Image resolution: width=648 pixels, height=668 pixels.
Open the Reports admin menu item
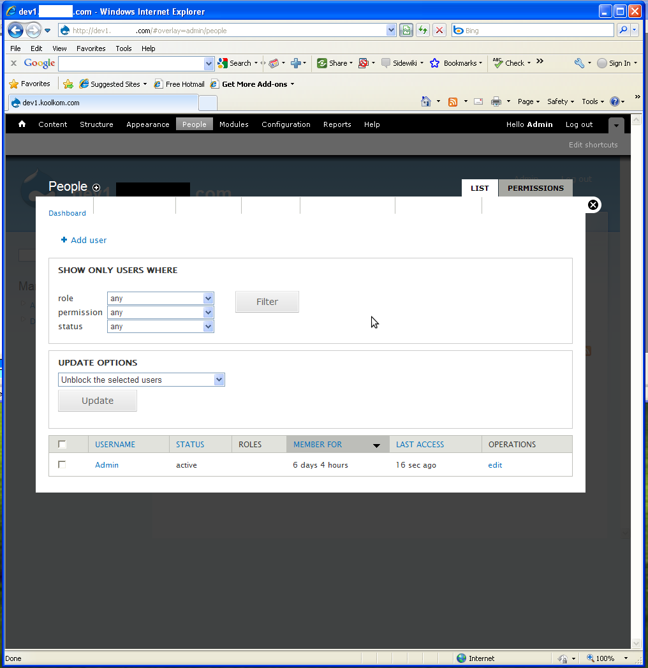tap(337, 124)
